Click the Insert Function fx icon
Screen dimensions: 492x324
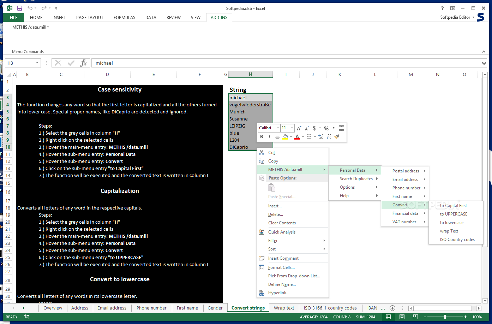pyautogui.click(x=83, y=63)
